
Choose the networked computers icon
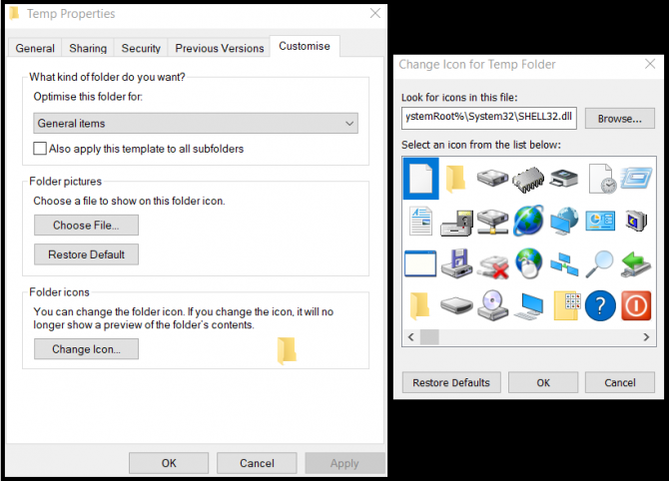564,264
